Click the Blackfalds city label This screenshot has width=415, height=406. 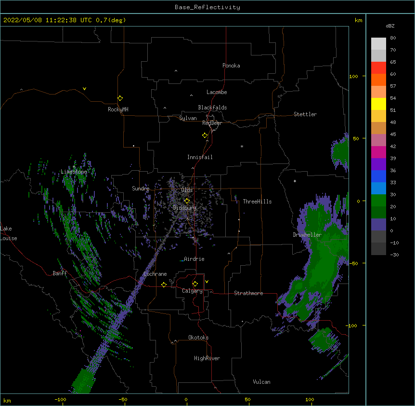(212, 108)
